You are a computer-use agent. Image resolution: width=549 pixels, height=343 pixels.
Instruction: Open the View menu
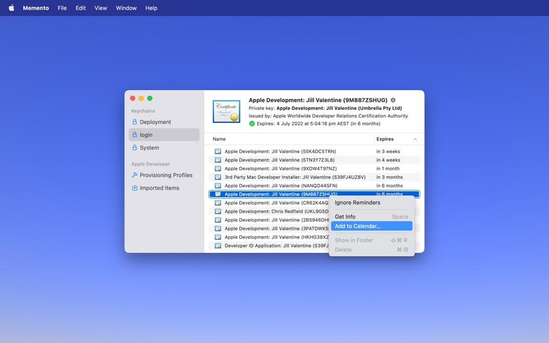pyautogui.click(x=101, y=8)
